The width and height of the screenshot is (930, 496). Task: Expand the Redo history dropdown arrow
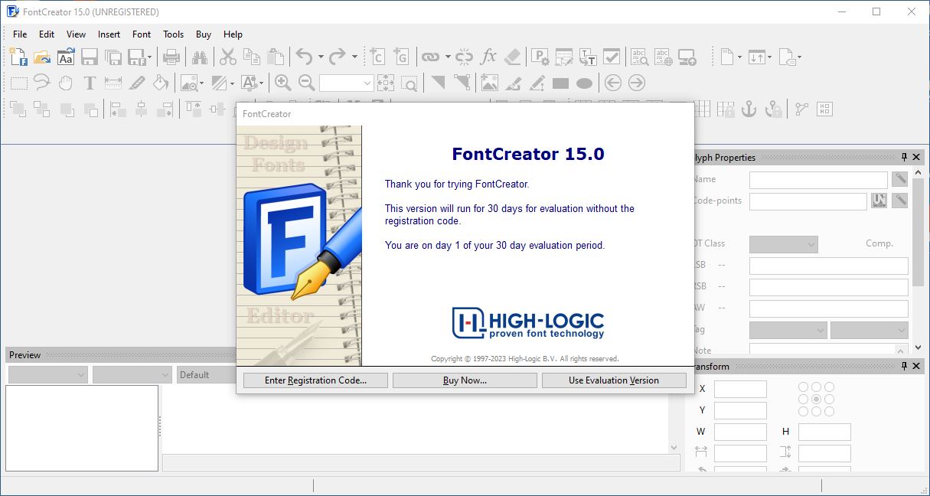[354, 57]
